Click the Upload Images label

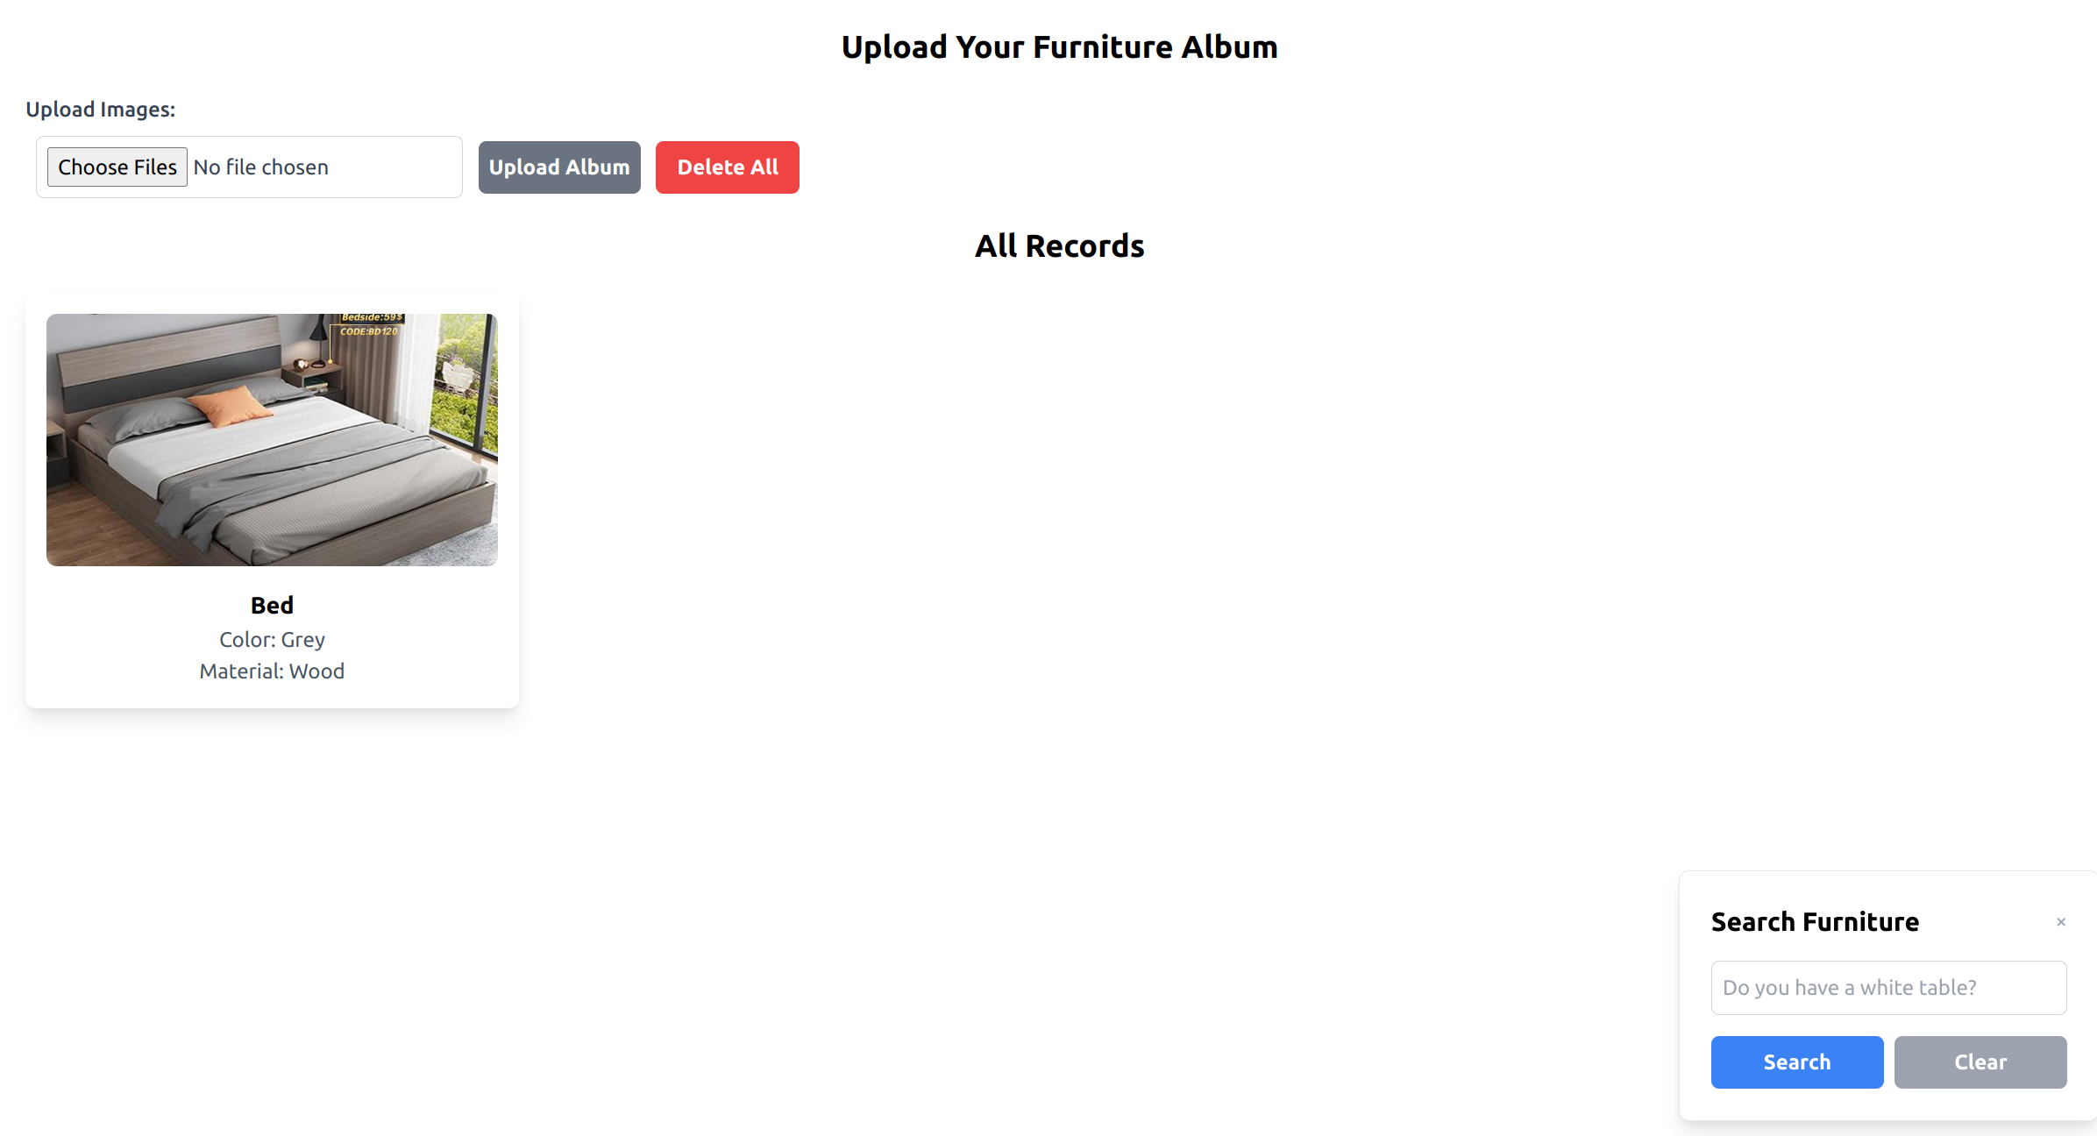[101, 110]
